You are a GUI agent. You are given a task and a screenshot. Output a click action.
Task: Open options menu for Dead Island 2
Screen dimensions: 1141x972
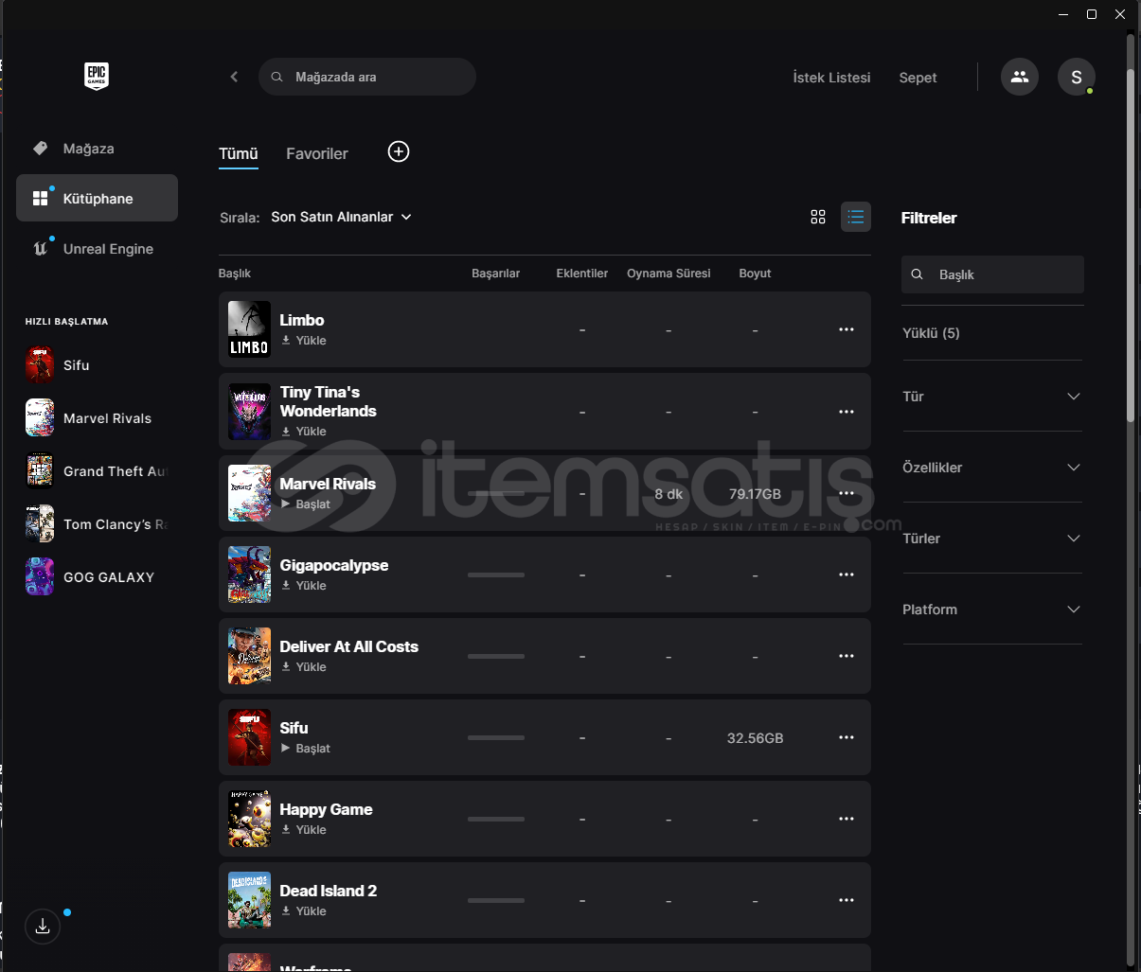(x=847, y=900)
